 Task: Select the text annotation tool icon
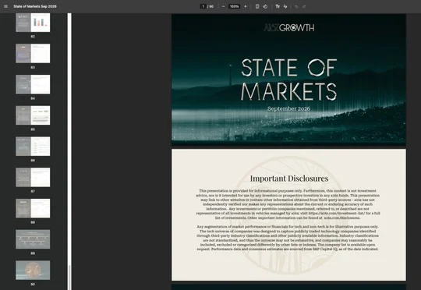278,6
